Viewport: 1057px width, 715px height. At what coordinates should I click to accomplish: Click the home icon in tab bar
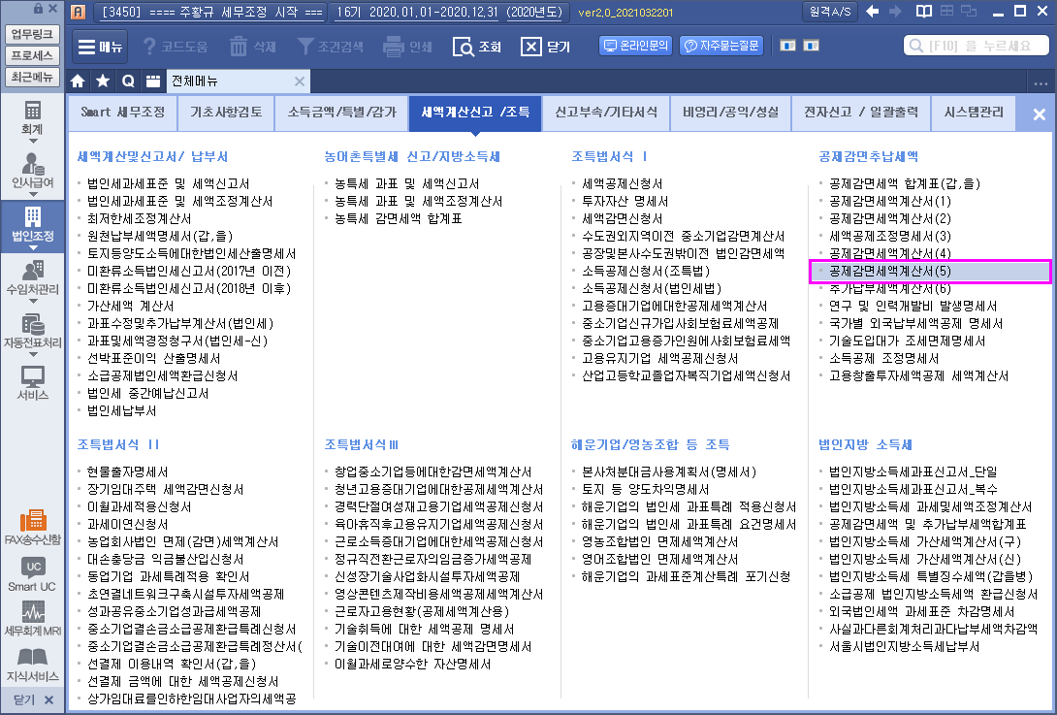79,81
